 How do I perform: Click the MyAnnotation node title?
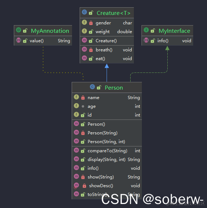50,31
